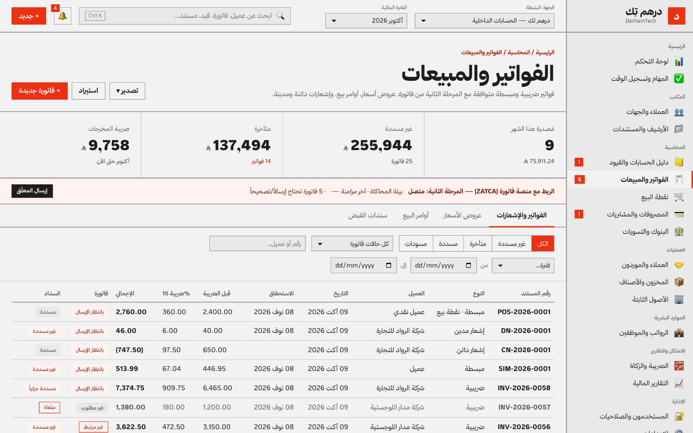The height and width of the screenshot is (433, 693).
Task: Open the clients and parties people icon
Action: pos(679,112)
